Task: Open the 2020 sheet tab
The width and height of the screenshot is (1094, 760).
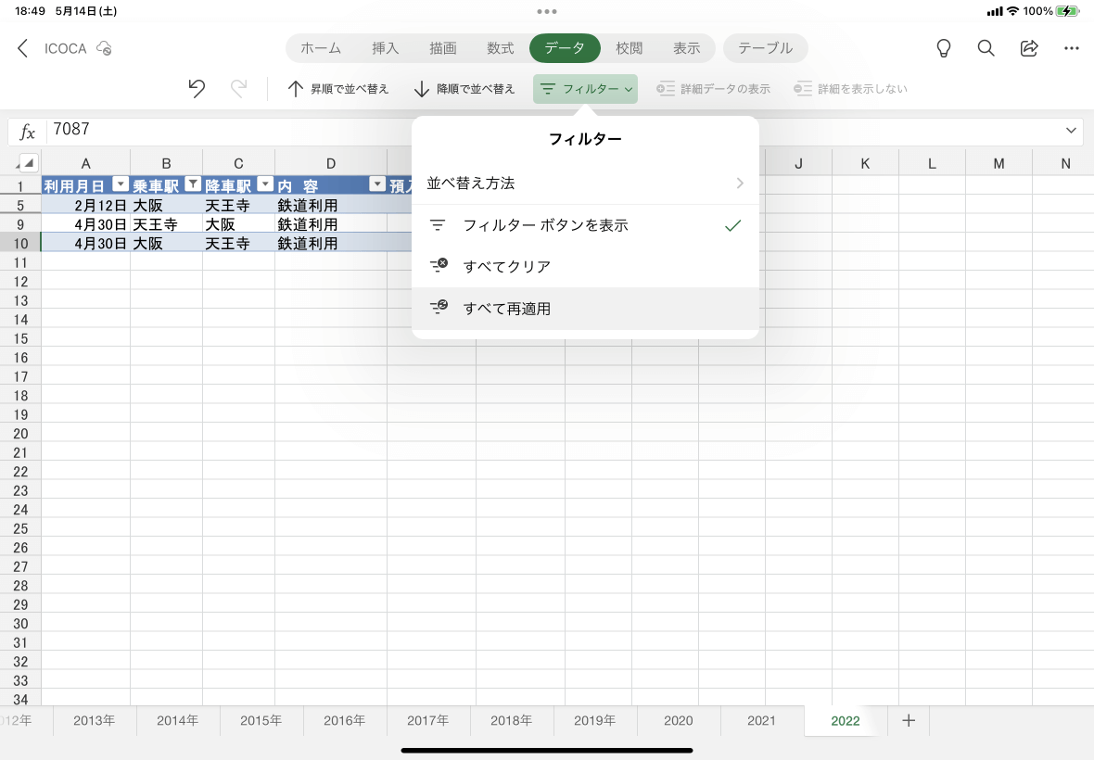Action: click(678, 720)
